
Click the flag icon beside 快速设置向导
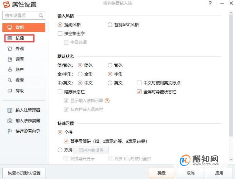pyautogui.click(x=10, y=131)
